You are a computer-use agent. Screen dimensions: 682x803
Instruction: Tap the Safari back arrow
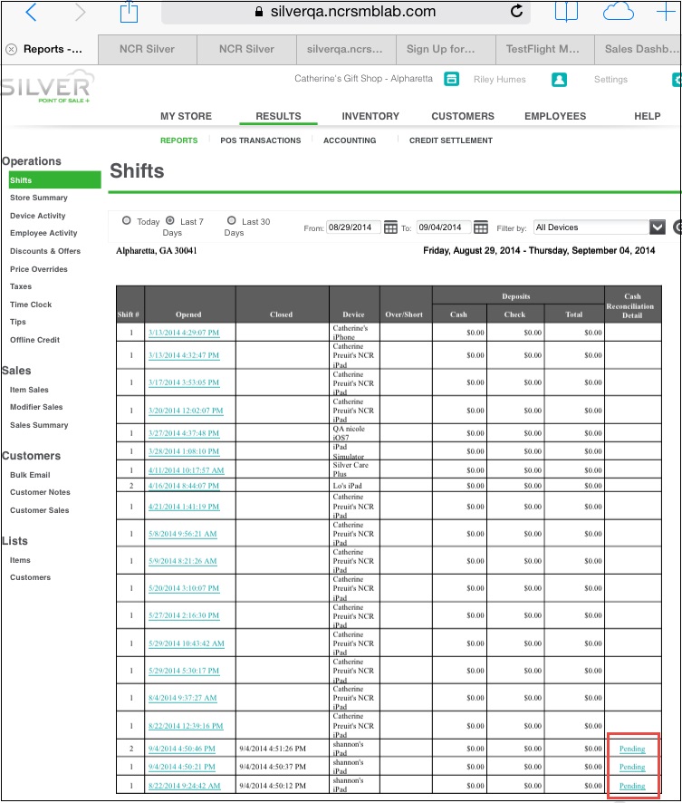coord(32,12)
